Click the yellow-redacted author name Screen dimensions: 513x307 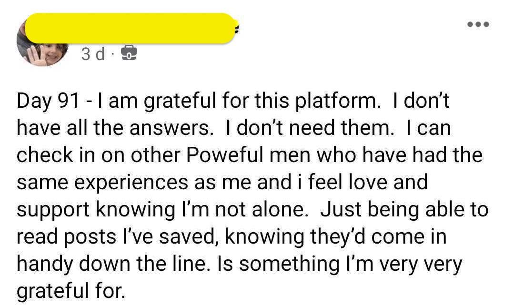[x=131, y=28]
